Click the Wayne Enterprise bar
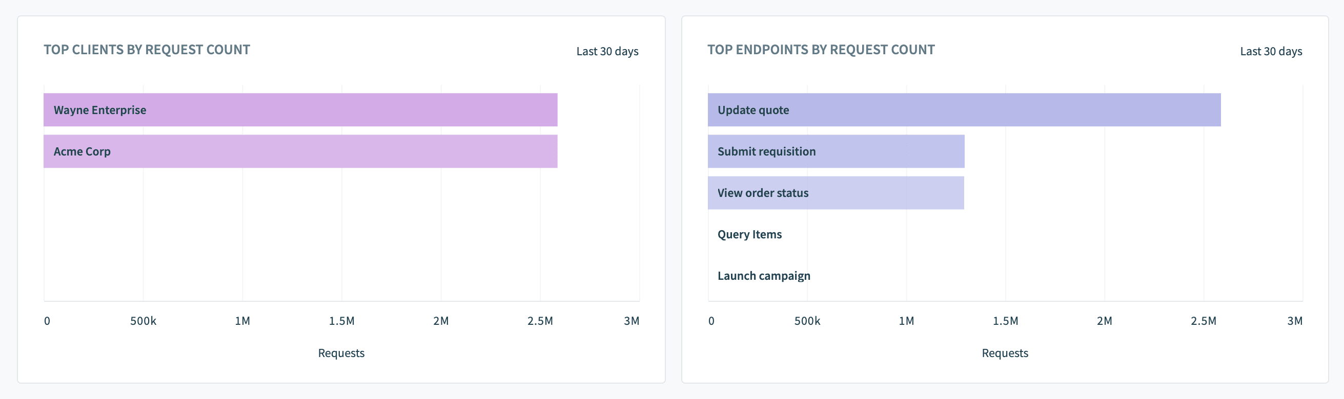The width and height of the screenshot is (1344, 399). coord(300,110)
